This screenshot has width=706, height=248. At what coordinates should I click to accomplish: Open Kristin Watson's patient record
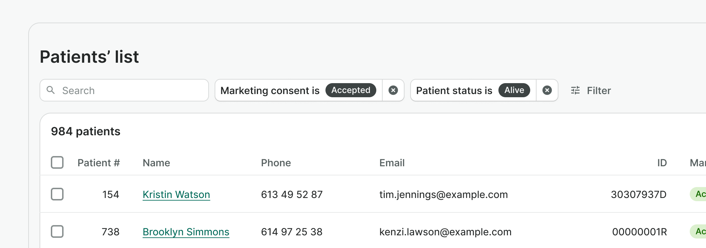(x=176, y=194)
